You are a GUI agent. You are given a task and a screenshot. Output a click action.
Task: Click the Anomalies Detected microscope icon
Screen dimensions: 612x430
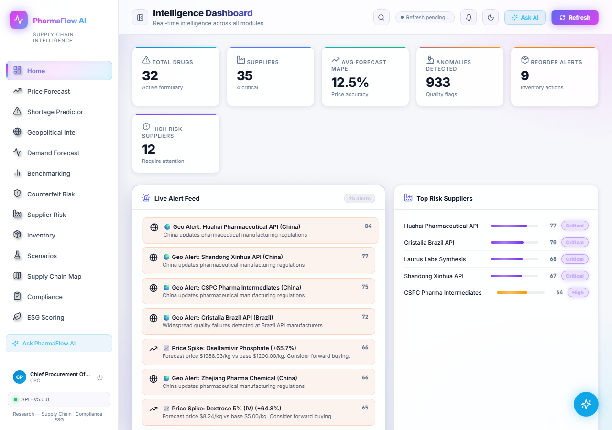[430, 60]
